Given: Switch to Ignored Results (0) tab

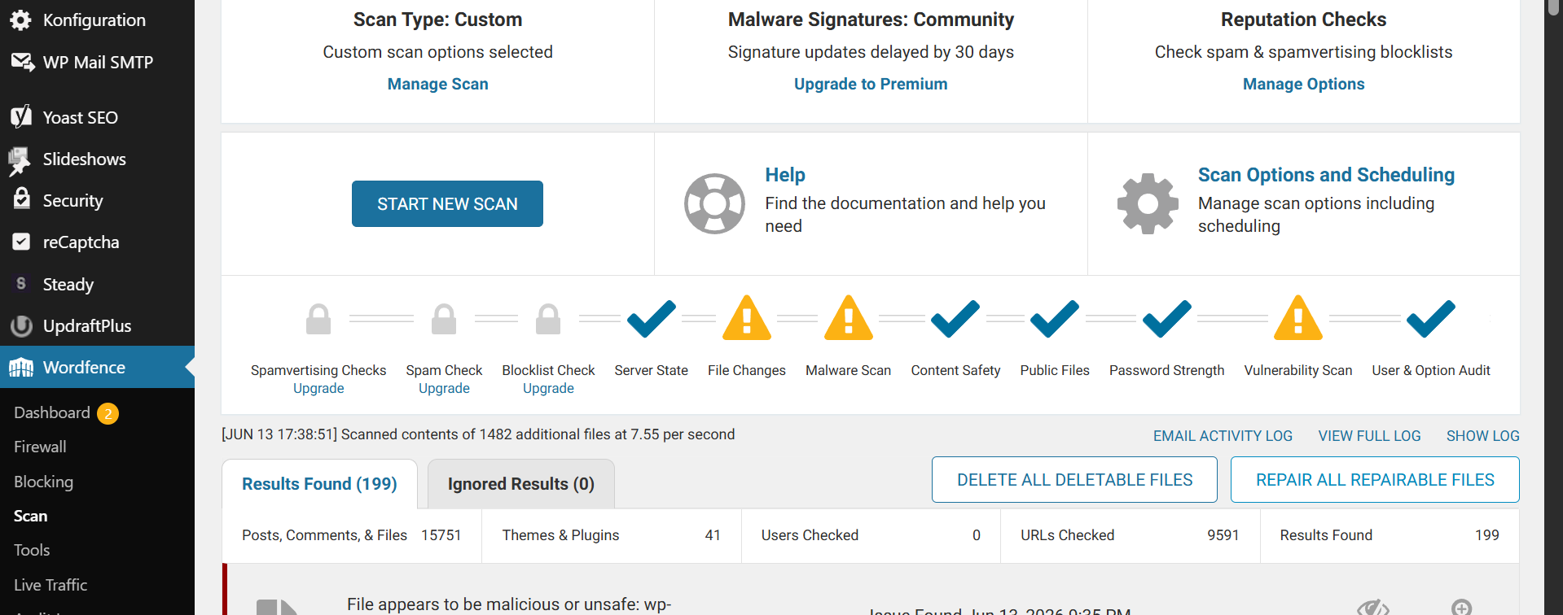Looking at the screenshot, I should (x=521, y=484).
